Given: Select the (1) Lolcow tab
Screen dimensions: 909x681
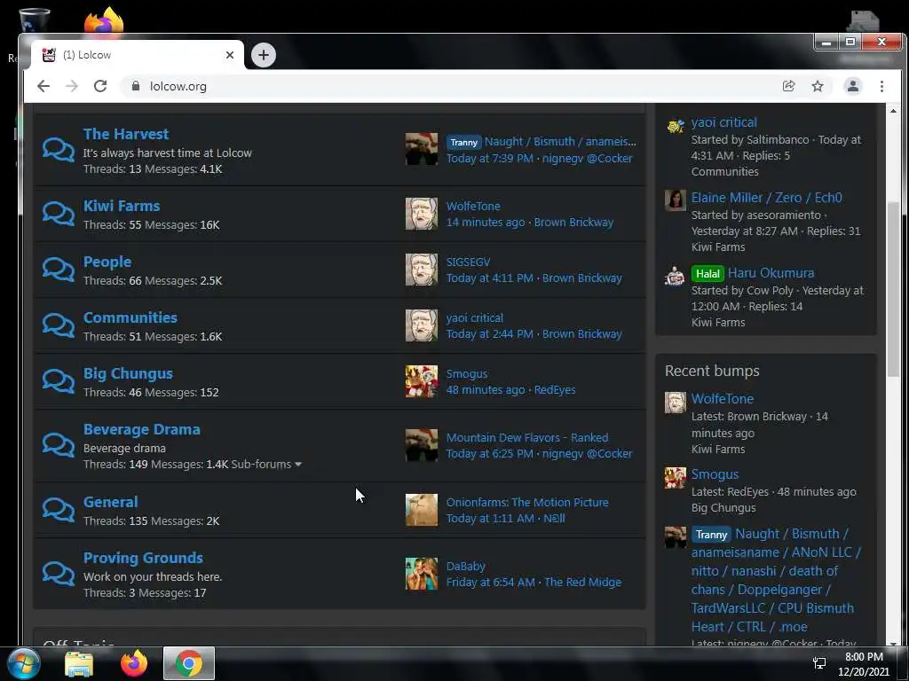Looking at the screenshot, I should click(137, 55).
